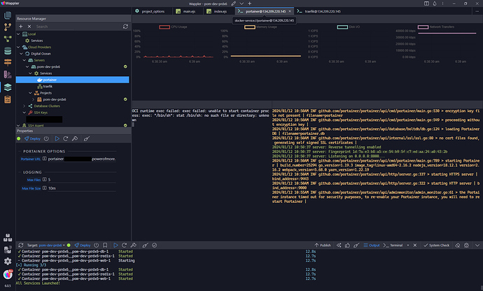Run the System Check button

437,245
